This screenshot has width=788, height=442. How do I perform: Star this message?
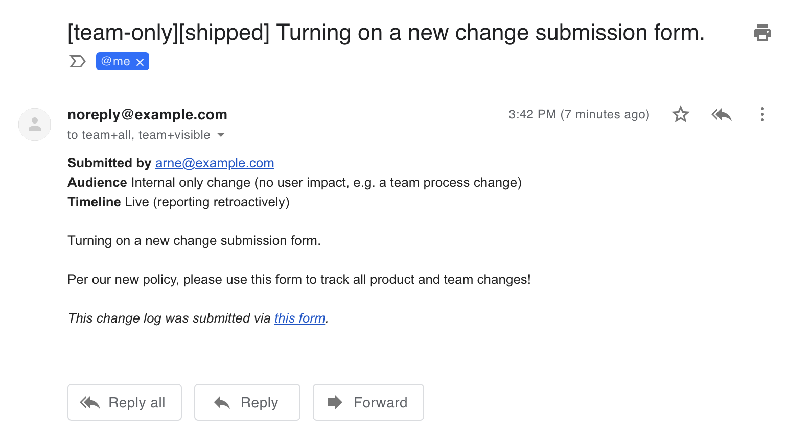click(x=680, y=114)
